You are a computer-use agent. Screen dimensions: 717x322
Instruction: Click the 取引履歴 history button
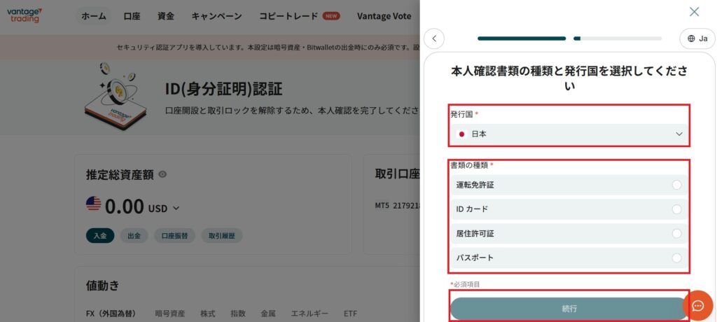coord(222,236)
